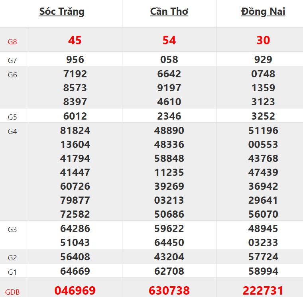Select Cần Thơ G8 result 54
The image size is (303, 297).
point(169,40)
